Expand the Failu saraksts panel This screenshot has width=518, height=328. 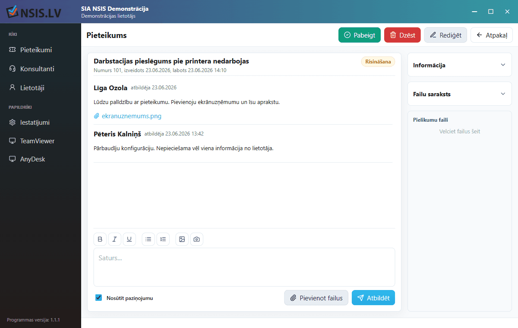(x=460, y=94)
